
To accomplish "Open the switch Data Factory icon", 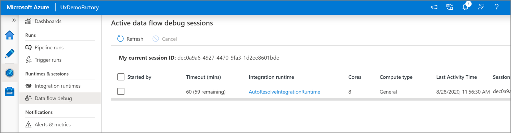I will tap(450, 7).
